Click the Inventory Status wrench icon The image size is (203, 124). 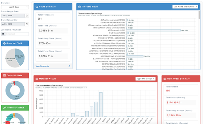pos(4,108)
